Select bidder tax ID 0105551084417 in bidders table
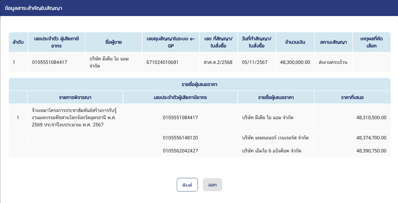 (x=180, y=117)
